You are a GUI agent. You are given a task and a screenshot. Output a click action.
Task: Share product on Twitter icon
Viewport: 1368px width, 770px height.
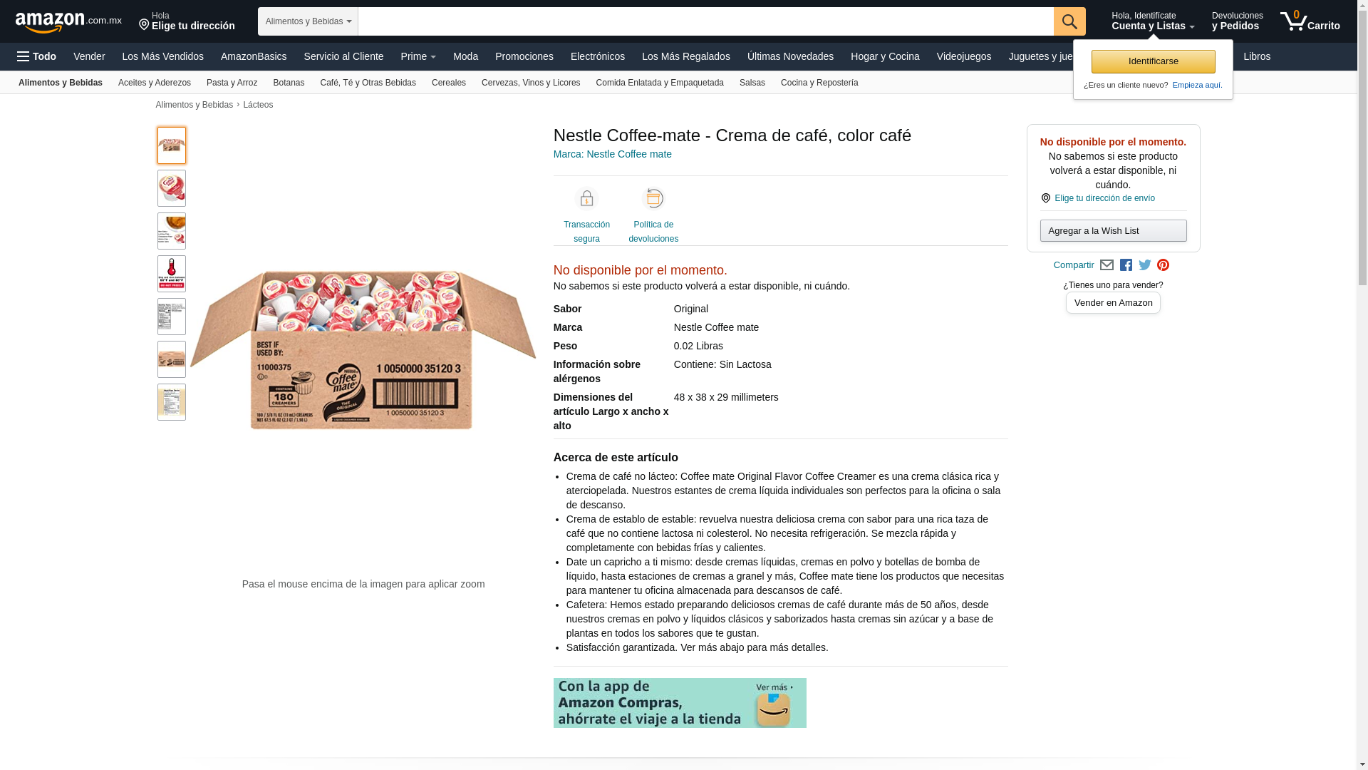(x=1145, y=265)
